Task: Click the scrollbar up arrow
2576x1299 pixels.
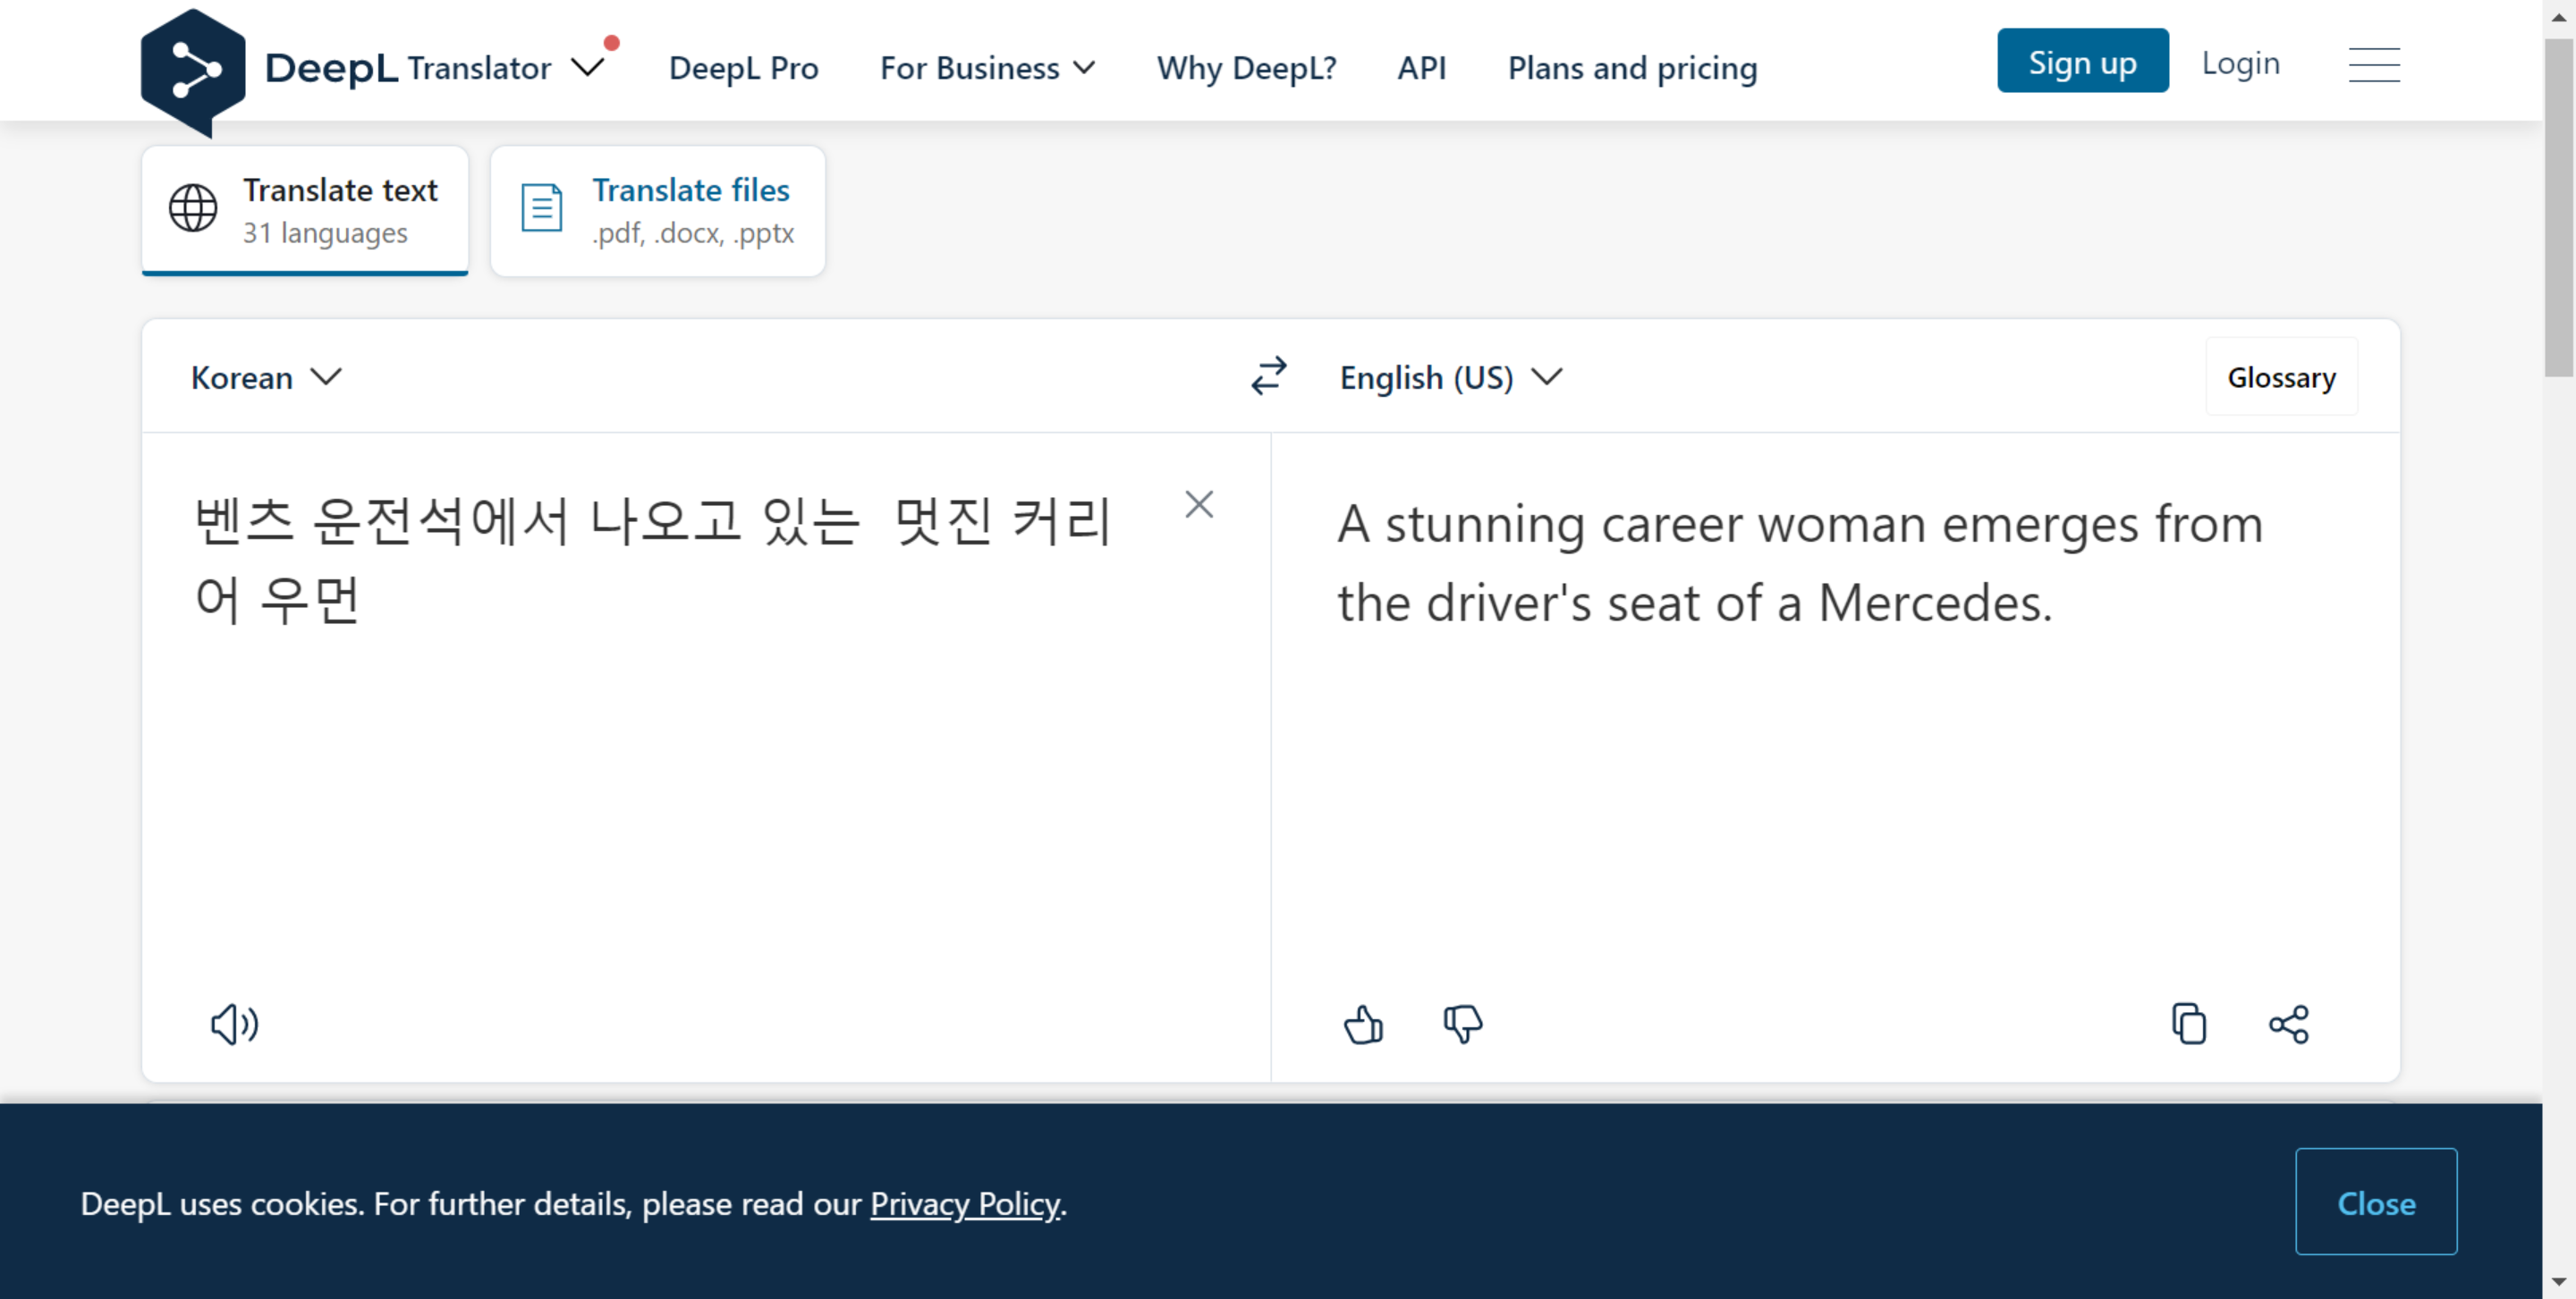Action: 2559,17
